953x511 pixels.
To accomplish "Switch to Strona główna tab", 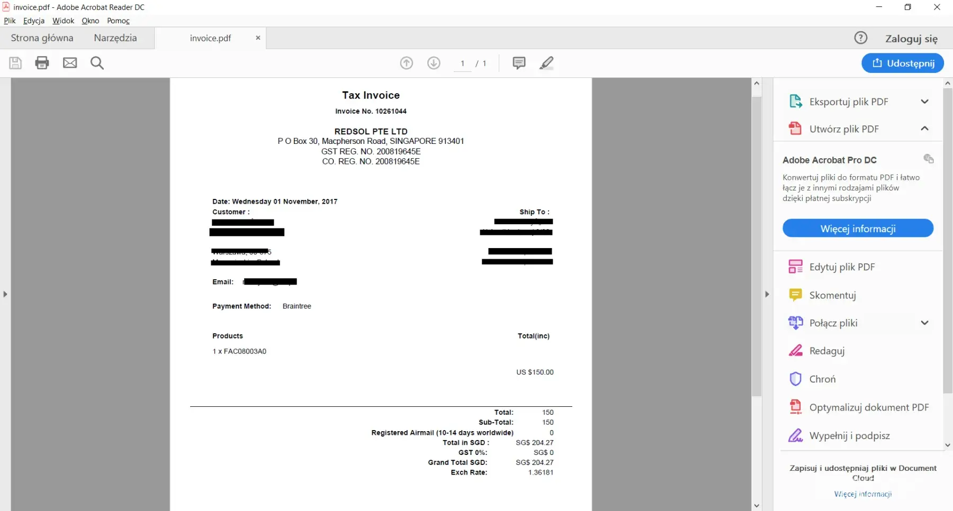I will pyautogui.click(x=42, y=38).
